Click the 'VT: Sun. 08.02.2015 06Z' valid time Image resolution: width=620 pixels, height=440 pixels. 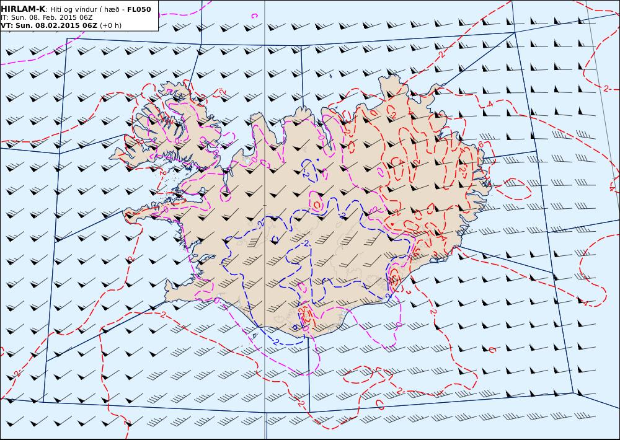[49, 25]
